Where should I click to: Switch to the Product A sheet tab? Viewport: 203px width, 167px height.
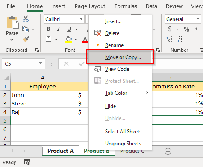[x=61, y=151]
